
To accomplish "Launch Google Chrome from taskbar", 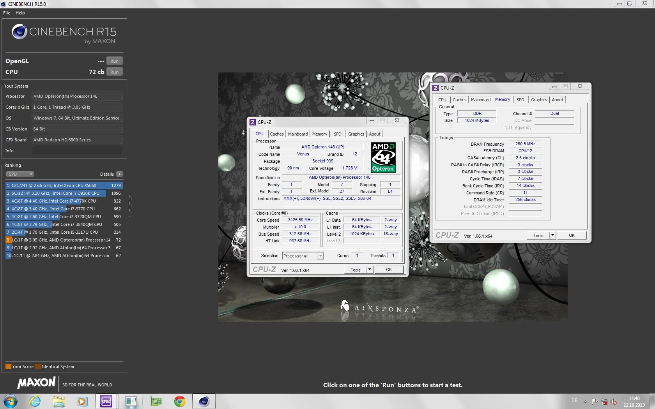I will (180, 401).
